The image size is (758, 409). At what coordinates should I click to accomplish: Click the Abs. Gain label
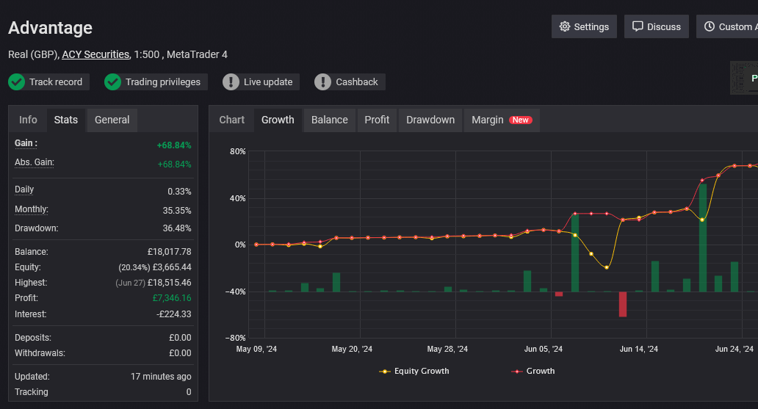click(x=35, y=162)
